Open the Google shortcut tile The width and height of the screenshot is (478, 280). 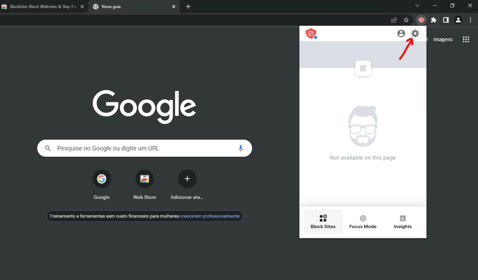102,185
